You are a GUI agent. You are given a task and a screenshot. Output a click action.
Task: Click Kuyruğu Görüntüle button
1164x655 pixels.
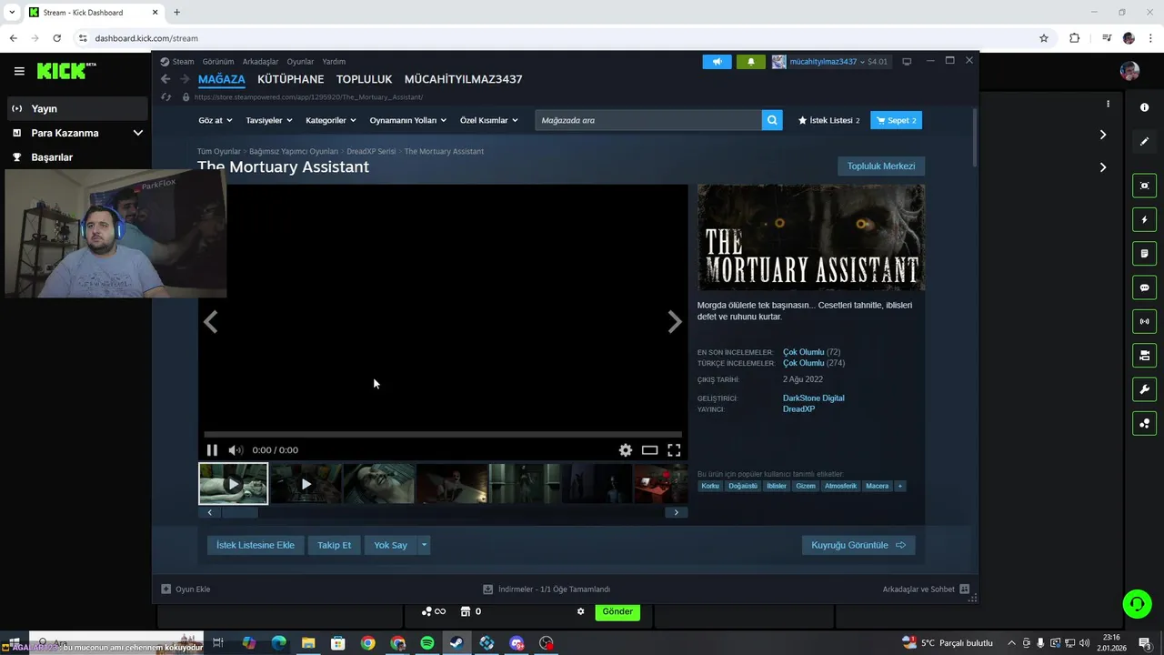[x=858, y=545]
